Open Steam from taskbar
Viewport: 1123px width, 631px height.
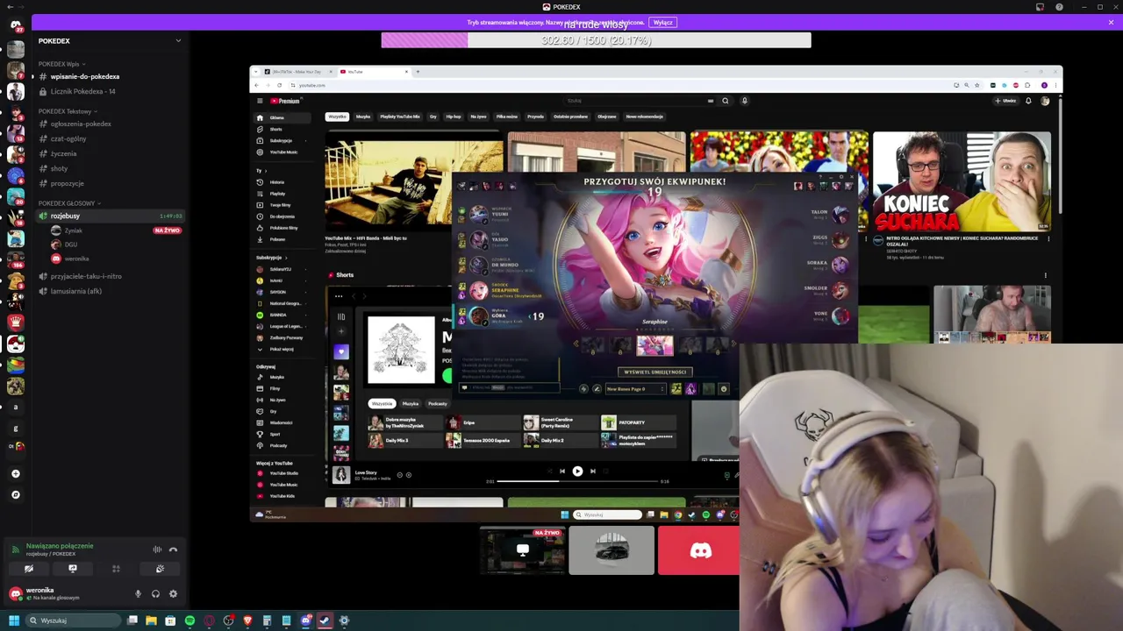325,620
